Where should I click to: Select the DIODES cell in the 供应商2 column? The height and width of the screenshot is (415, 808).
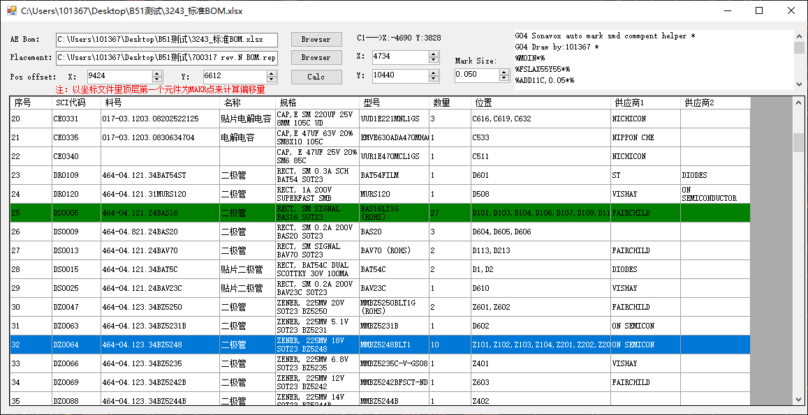(x=715, y=175)
